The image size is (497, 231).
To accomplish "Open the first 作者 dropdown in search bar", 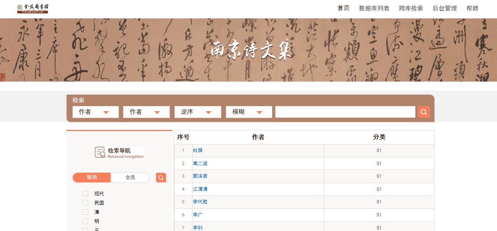I will click(95, 112).
